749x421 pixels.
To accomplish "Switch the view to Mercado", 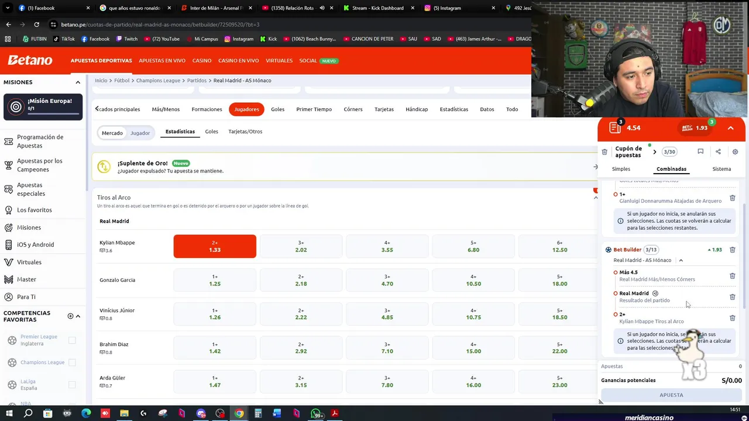I will point(112,133).
